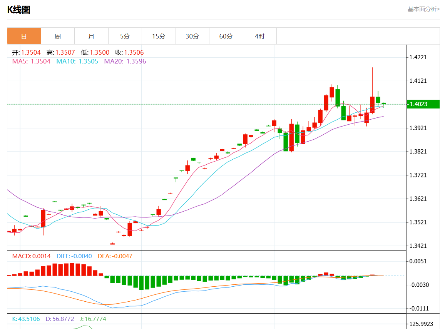Open the 30分 chart tab

(192, 36)
